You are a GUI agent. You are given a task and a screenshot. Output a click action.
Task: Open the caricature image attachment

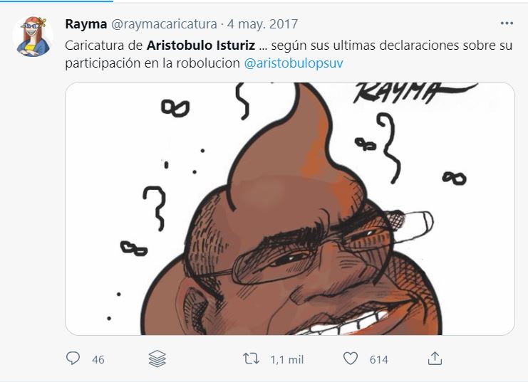pos(290,208)
